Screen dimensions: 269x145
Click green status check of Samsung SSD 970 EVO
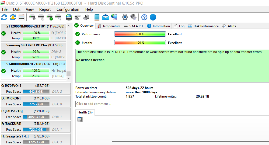point(4,52)
